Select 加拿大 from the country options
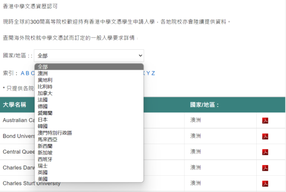The width and height of the screenshot is (286, 192). click(45, 93)
